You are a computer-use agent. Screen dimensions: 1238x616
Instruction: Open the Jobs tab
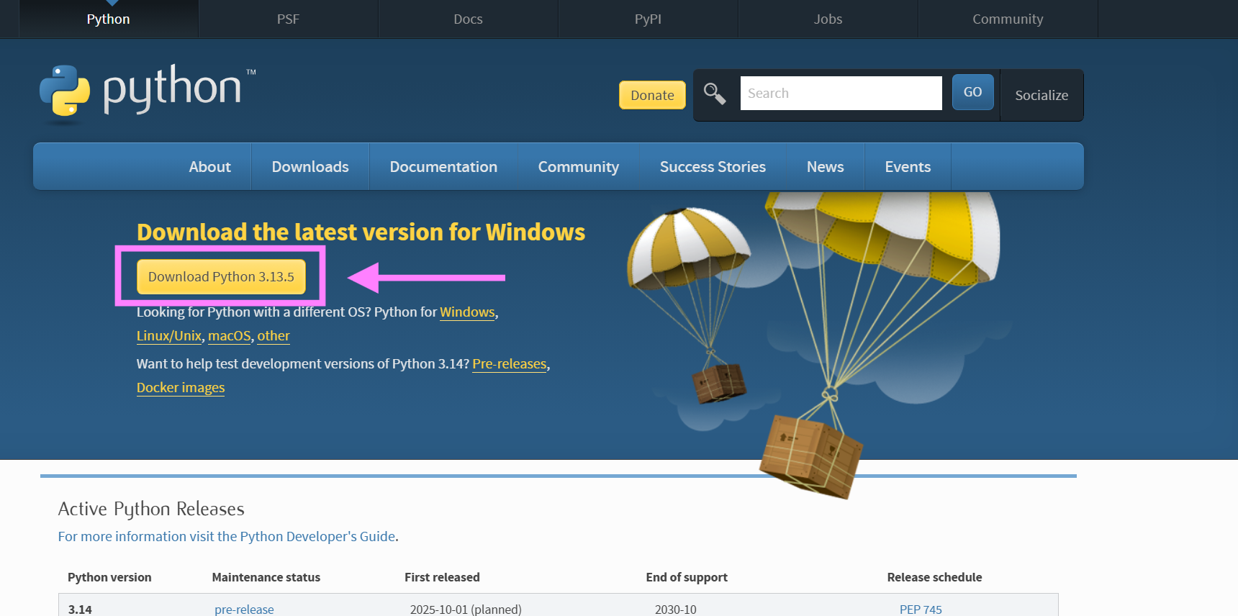pos(828,19)
